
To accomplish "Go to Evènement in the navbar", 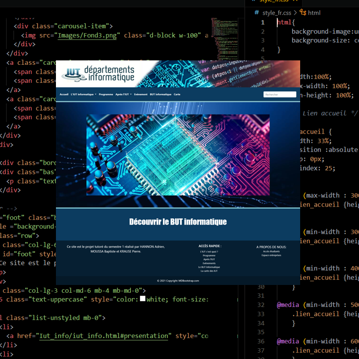I will [x=141, y=94].
